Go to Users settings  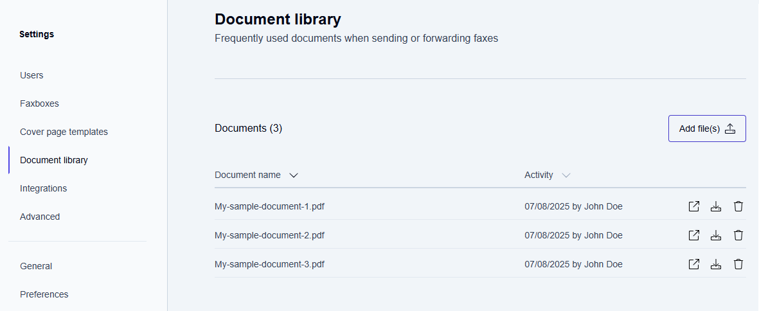31,75
